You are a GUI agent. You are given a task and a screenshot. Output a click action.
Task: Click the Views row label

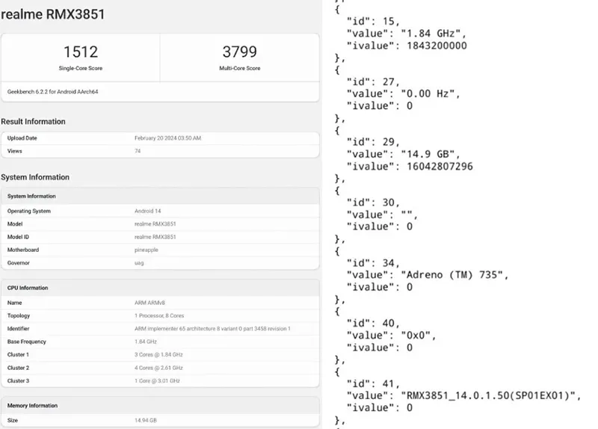pyautogui.click(x=14, y=151)
